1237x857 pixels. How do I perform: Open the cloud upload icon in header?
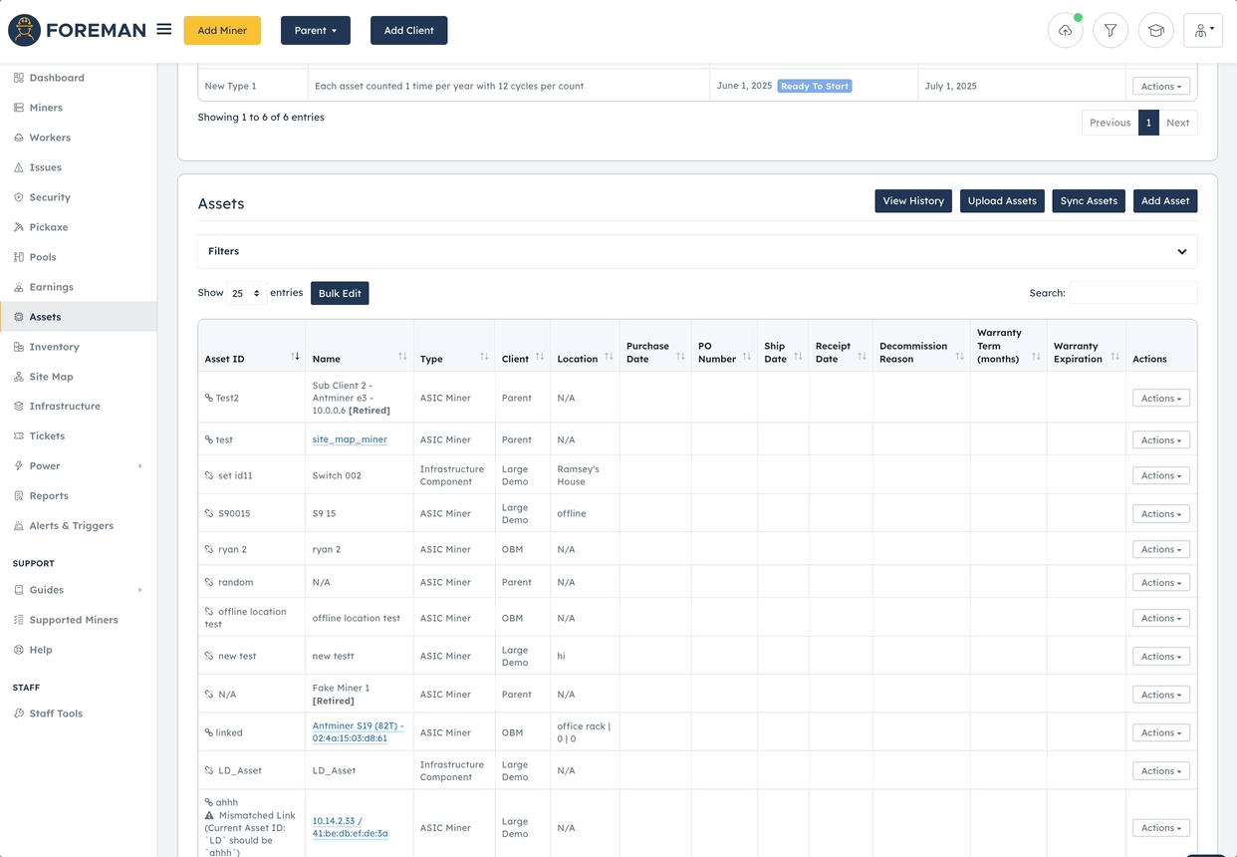(x=1066, y=31)
